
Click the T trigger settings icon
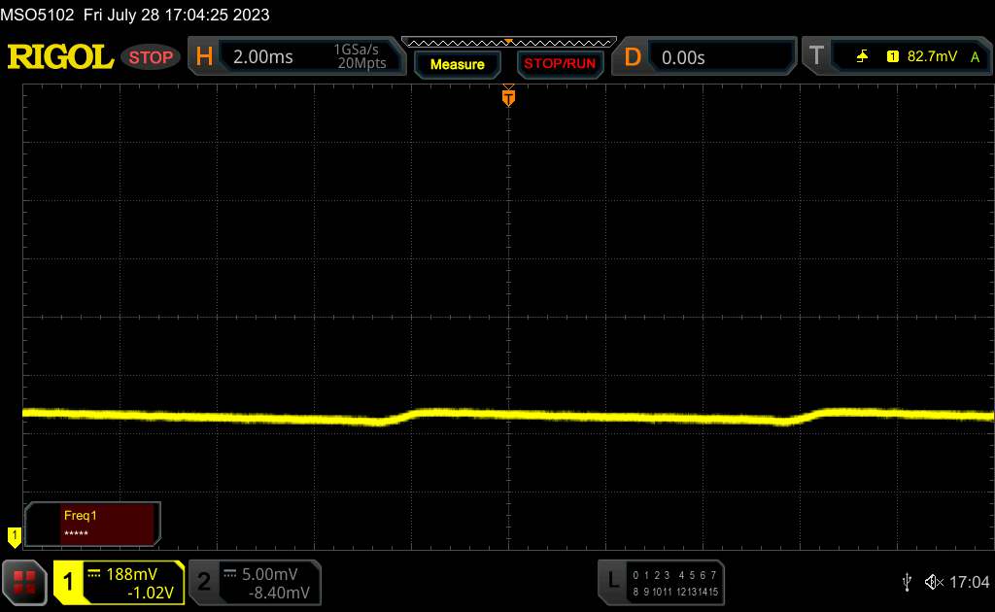pyautogui.click(x=815, y=57)
